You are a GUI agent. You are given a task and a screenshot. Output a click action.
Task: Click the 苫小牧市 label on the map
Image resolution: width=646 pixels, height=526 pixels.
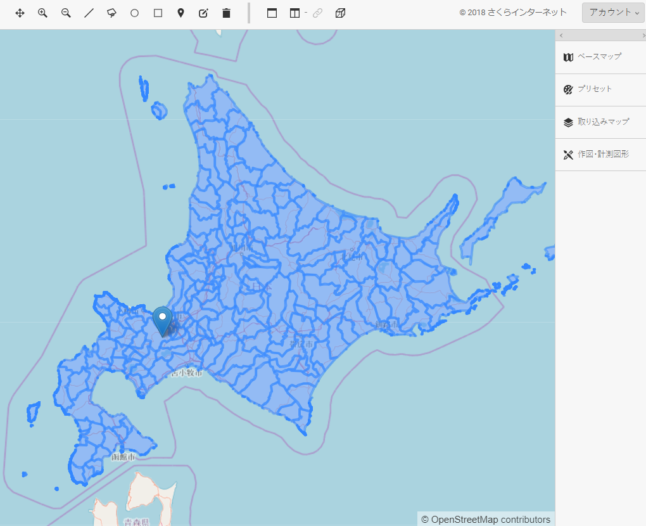pos(187,373)
